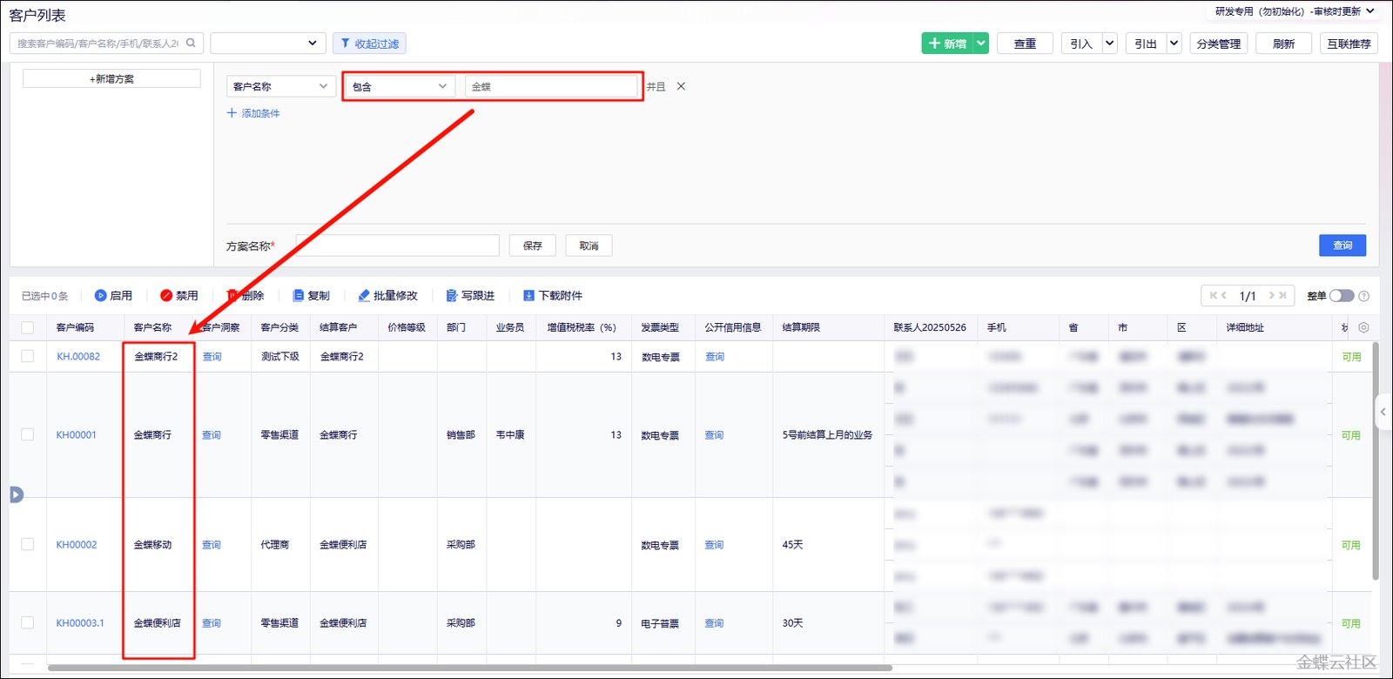Go to the first page with the pager icon
The height and width of the screenshot is (679, 1393).
coord(1214,296)
